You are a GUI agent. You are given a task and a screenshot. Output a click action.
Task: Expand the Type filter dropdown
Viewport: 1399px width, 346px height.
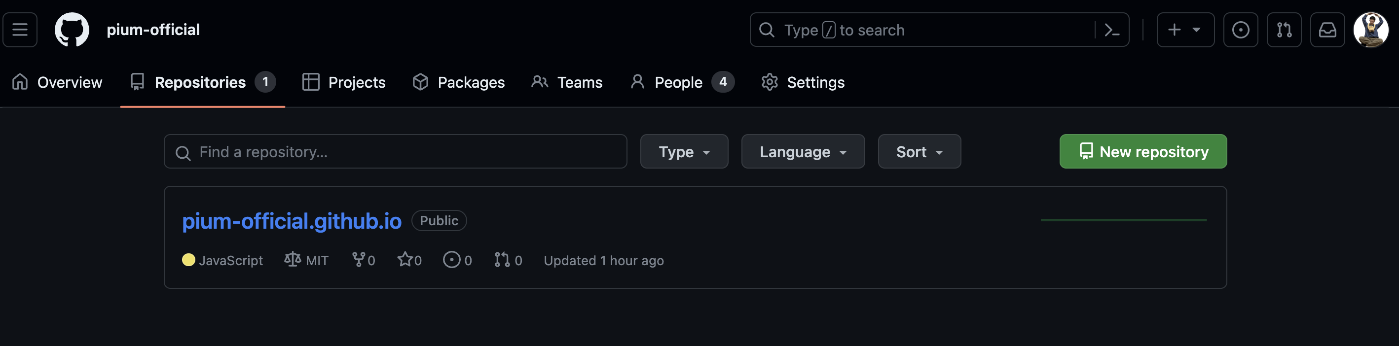684,152
